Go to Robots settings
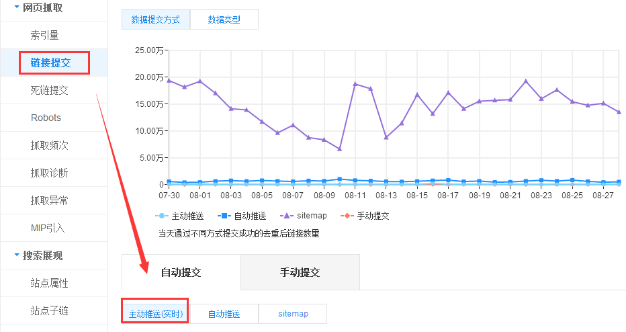This screenshot has height=332, width=626. tap(46, 118)
